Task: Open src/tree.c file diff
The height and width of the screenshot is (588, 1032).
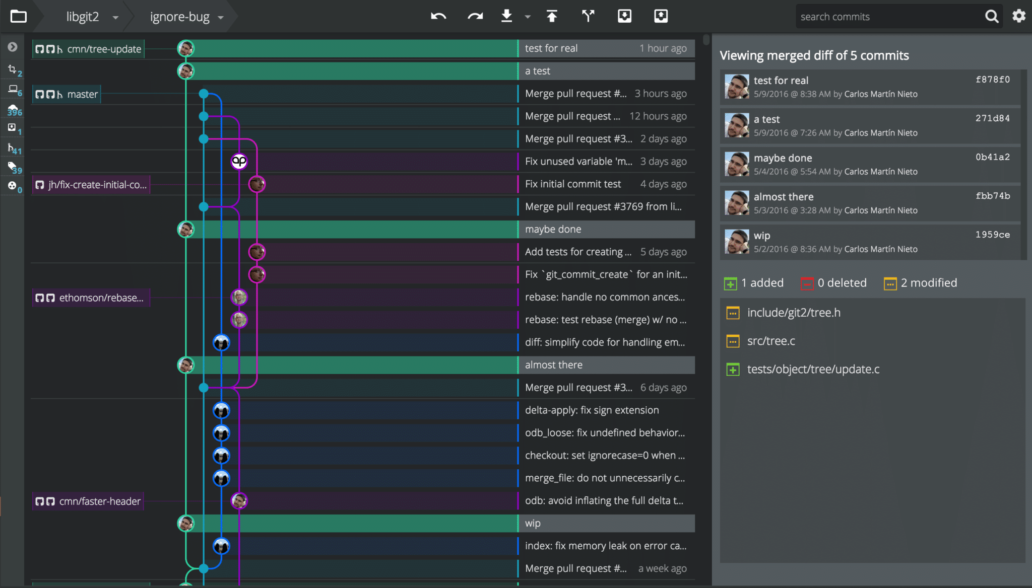Action: point(771,341)
